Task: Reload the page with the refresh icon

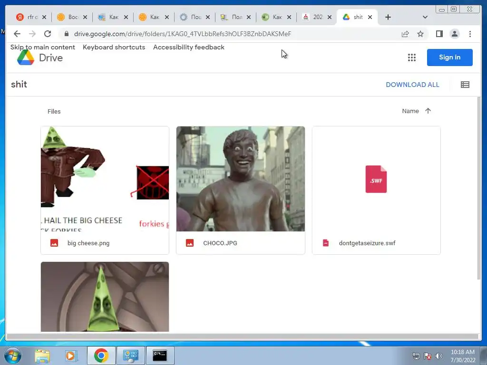Action: (x=48, y=34)
